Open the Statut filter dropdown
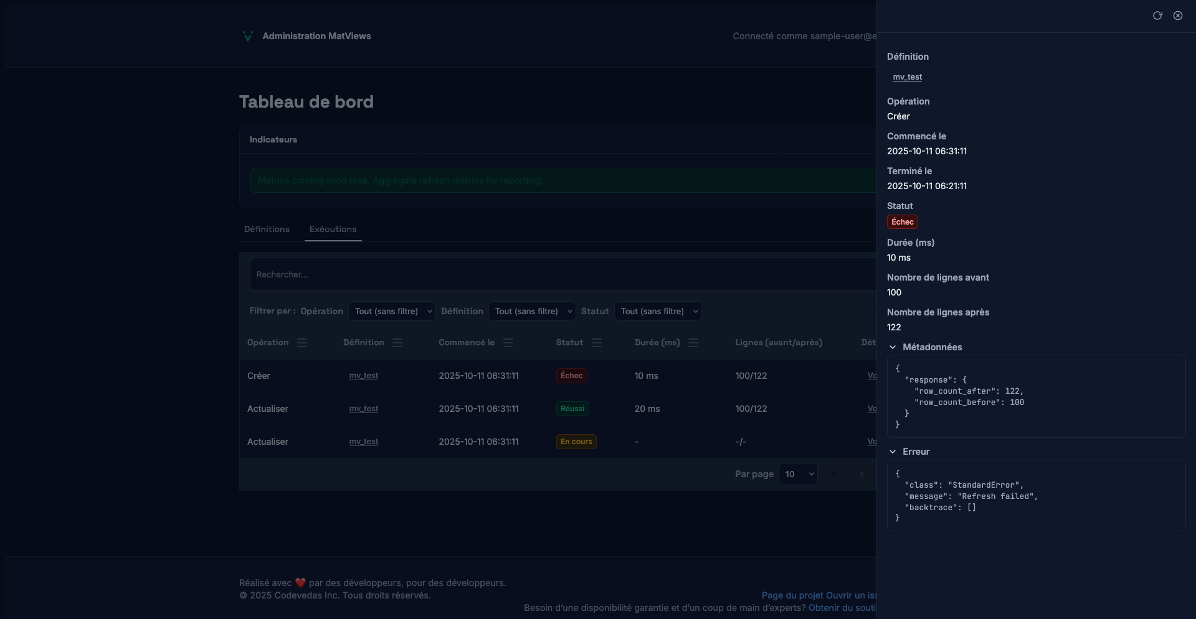Screen dimensions: 1196x619 (x=658, y=311)
